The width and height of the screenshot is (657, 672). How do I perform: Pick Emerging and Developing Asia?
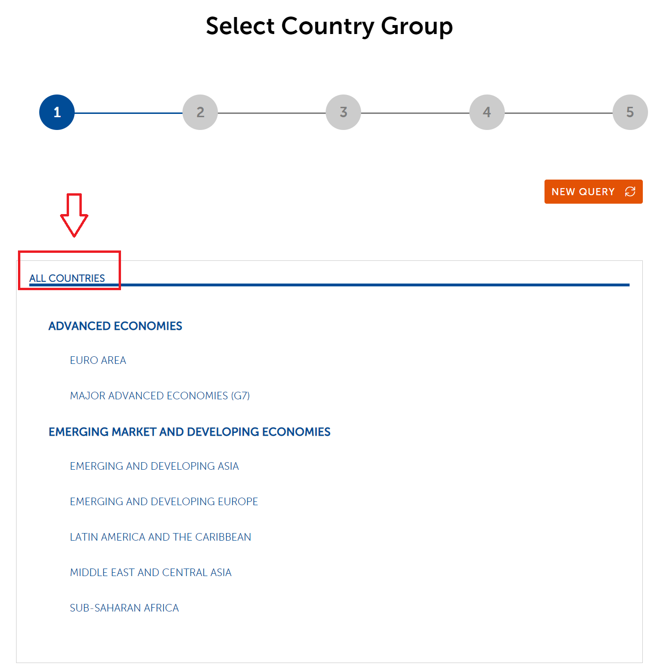[154, 466]
